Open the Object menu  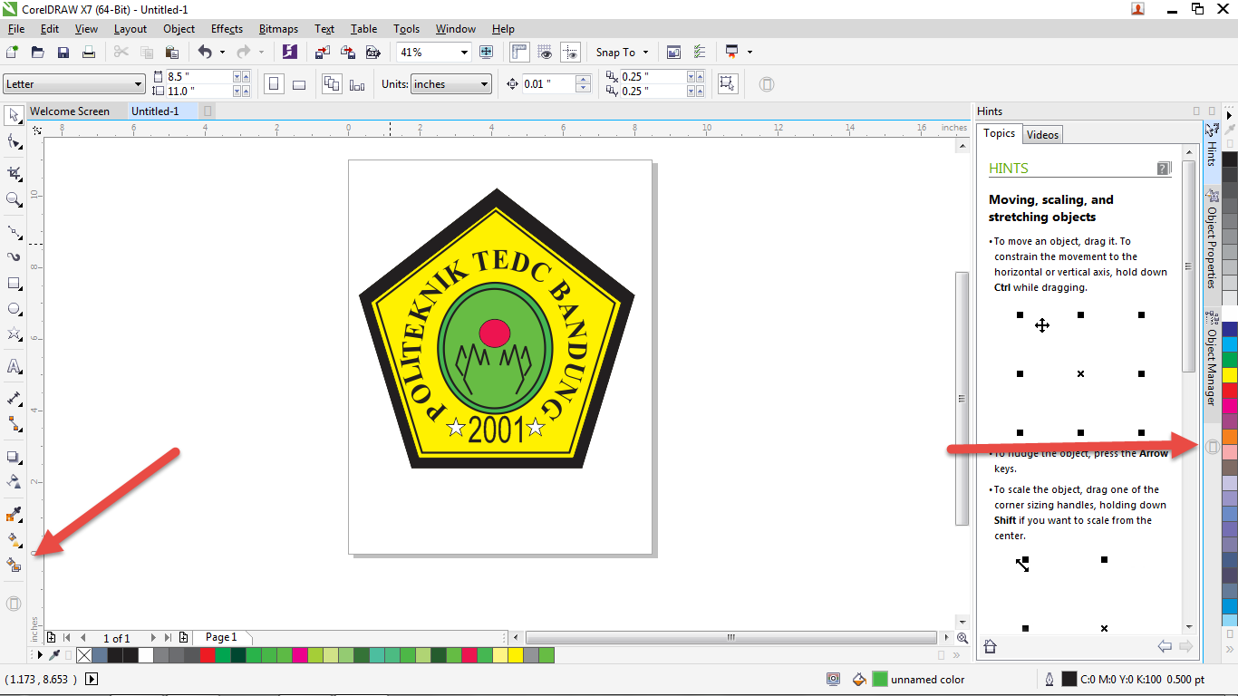click(179, 29)
